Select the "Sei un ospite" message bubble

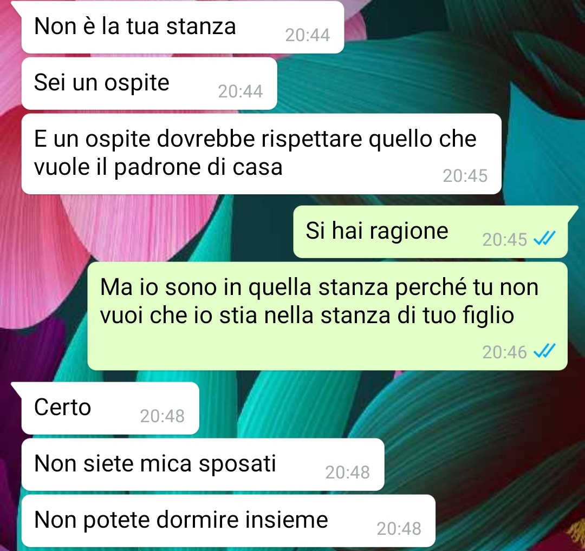click(149, 83)
